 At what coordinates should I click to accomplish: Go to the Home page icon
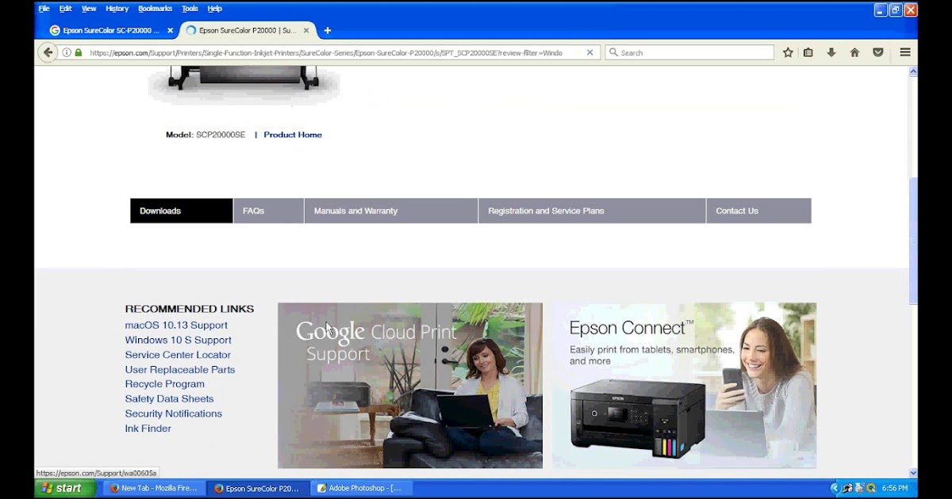(x=854, y=52)
